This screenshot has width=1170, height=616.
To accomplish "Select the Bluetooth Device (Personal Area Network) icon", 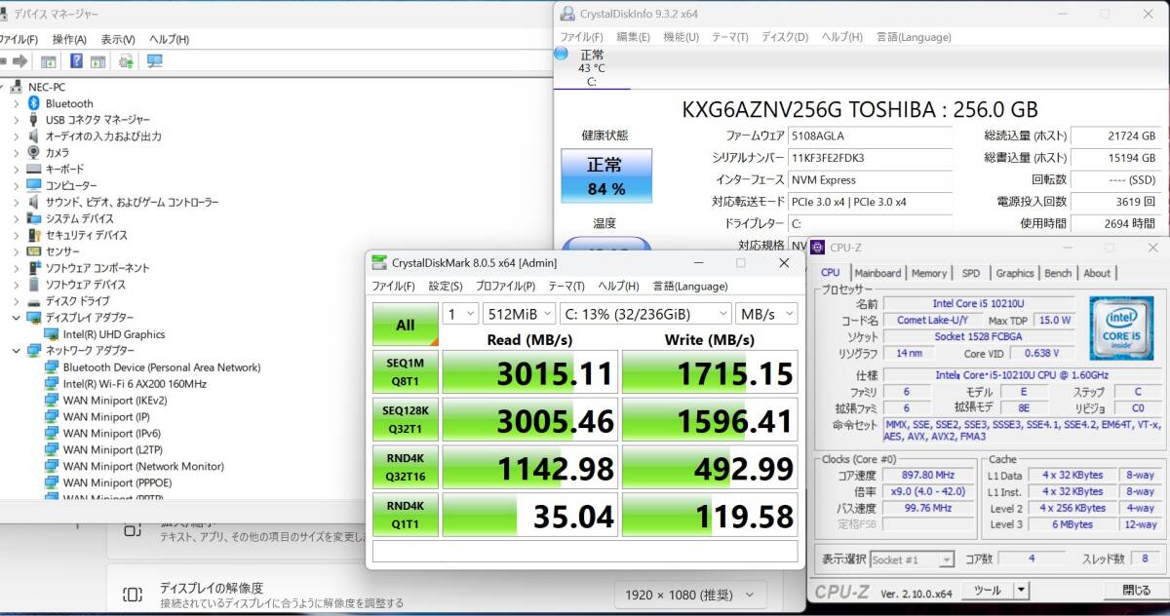I will pos(52,367).
